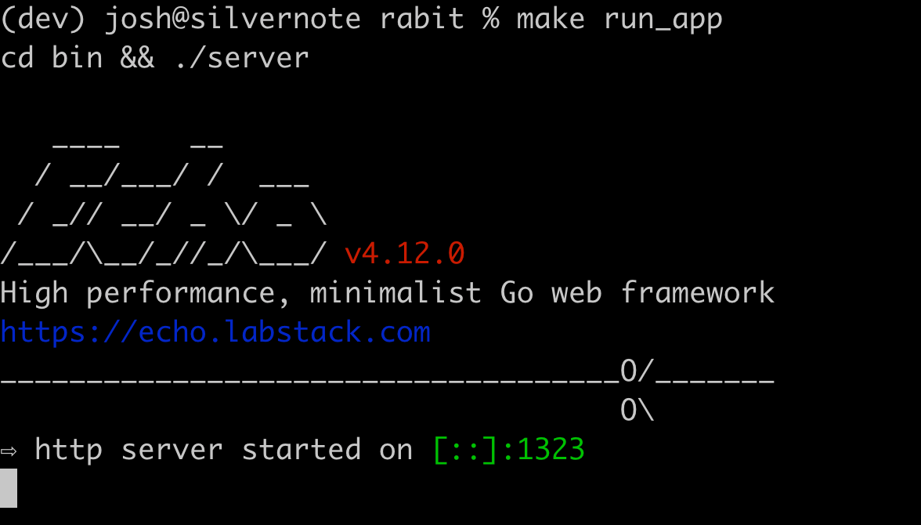Click the 'make run_app' command text

pyautogui.click(x=619, y=20)
